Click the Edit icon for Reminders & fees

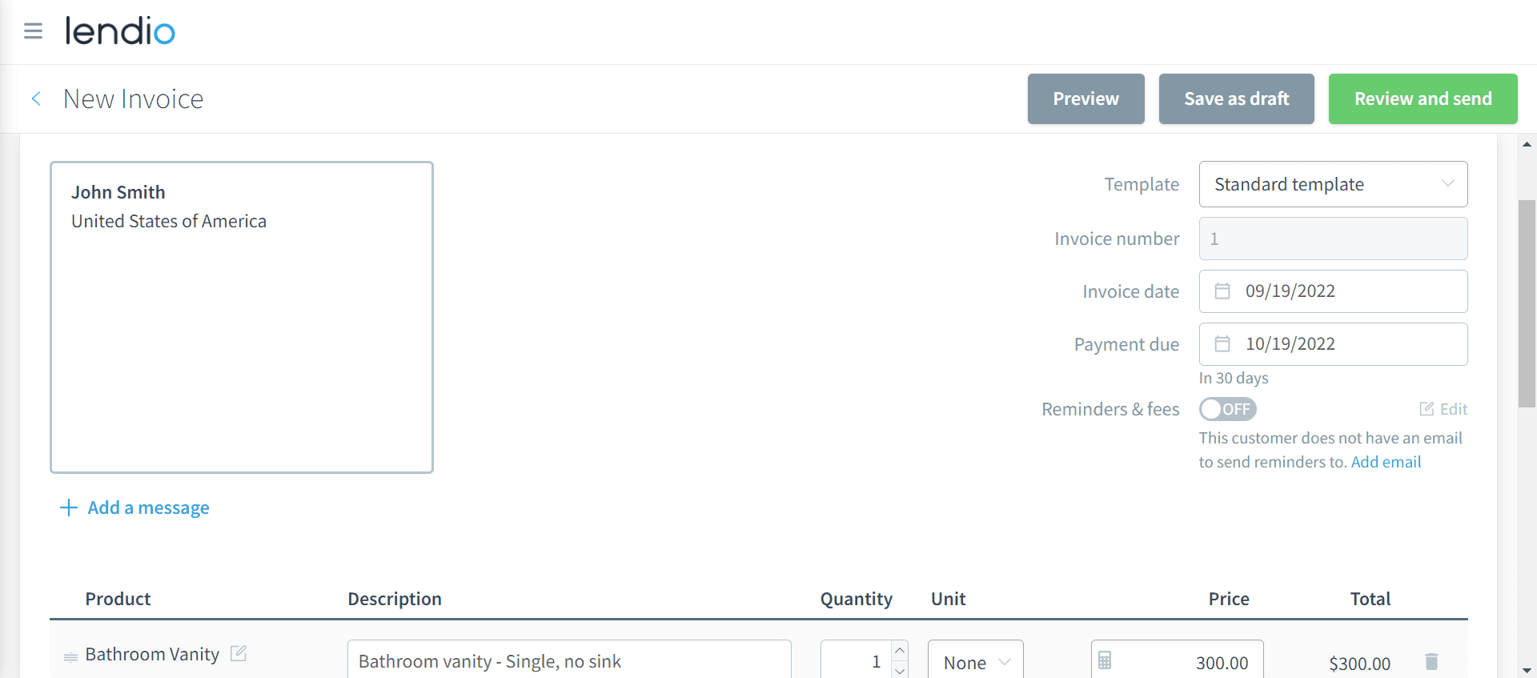pyautogui.click(x=1427, y=409)
